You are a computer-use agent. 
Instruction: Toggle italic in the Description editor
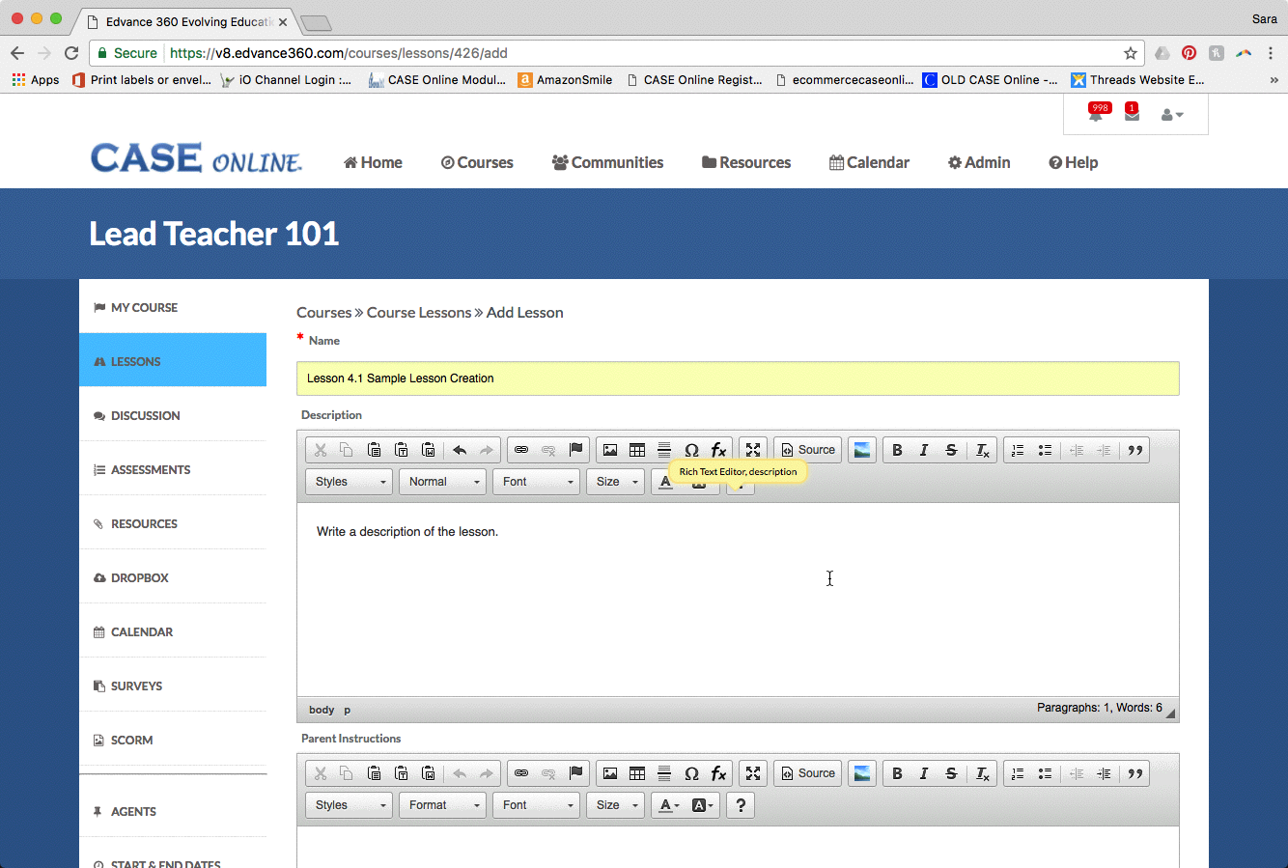[924, 450]
